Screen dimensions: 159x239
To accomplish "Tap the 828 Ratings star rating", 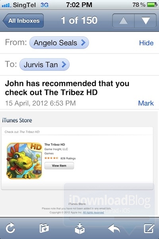I will pyautogui.click(x=60, y=158).
